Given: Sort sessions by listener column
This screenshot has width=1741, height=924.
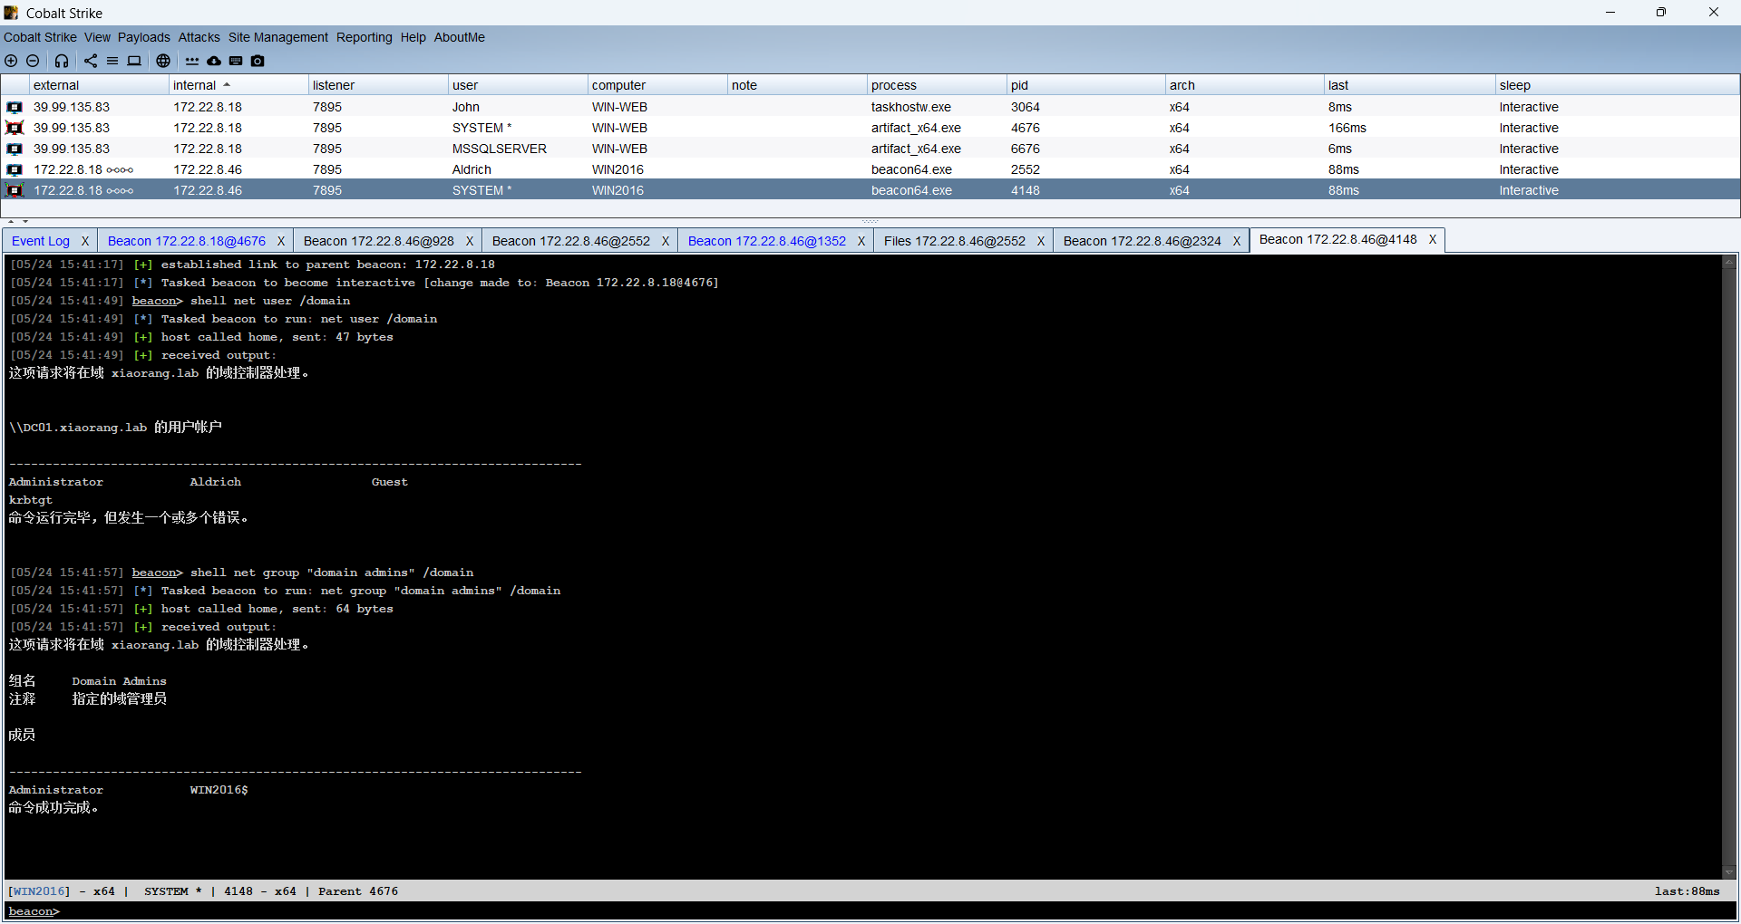Looking at the screenshot, I should pos(378,85).
